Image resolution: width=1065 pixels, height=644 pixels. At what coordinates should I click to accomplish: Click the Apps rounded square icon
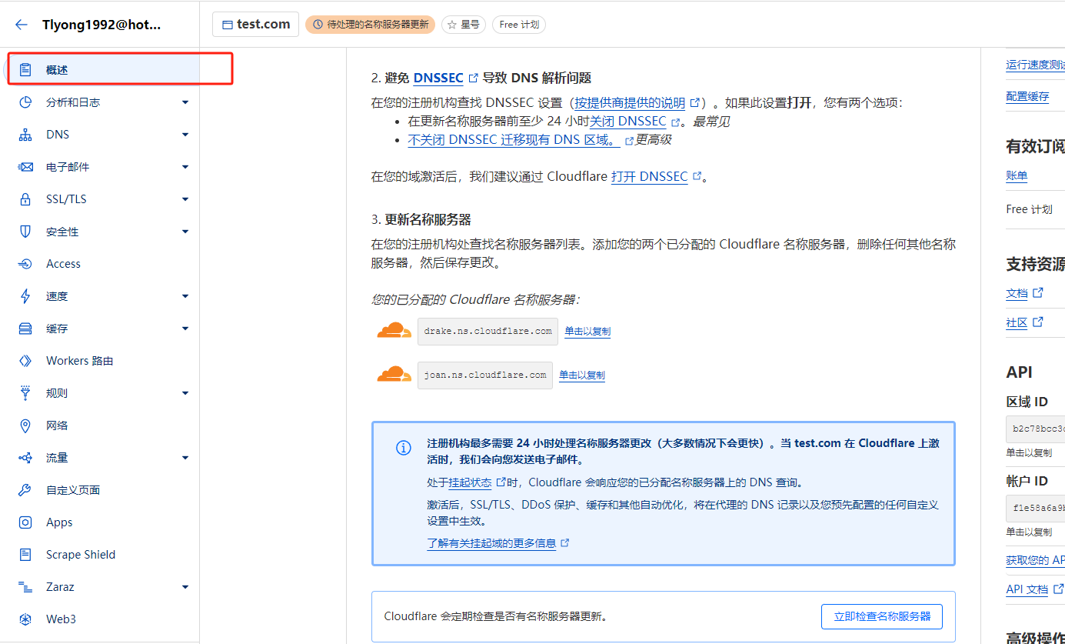[x=25, y=522]
